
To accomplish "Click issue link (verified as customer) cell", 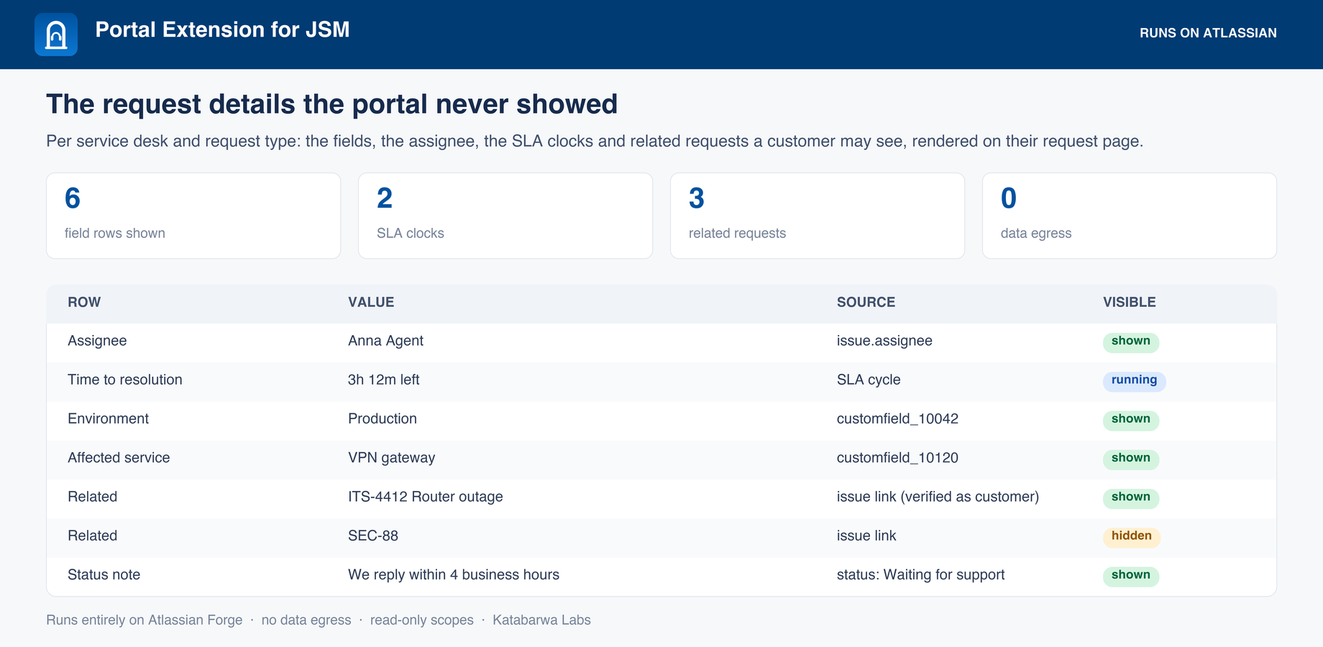I will tap(938, 497).
